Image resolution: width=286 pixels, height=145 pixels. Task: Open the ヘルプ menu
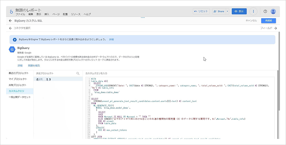click(87, 14)
